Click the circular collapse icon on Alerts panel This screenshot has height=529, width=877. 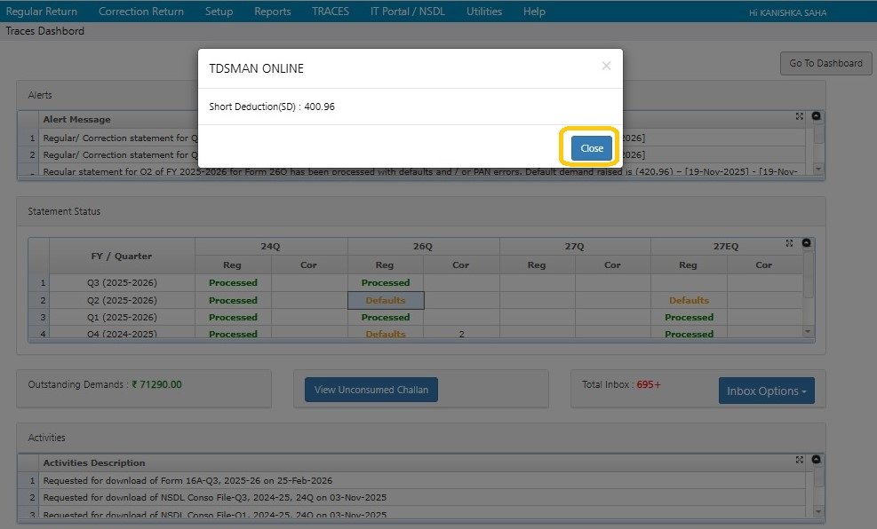815,116
